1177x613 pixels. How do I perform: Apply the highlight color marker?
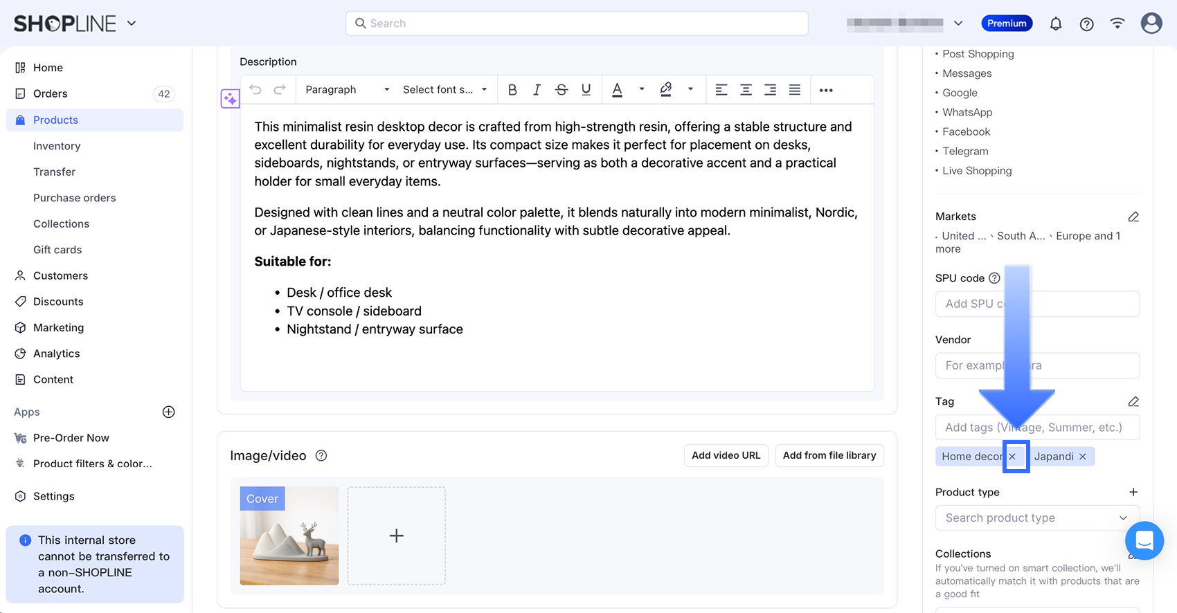666,90
